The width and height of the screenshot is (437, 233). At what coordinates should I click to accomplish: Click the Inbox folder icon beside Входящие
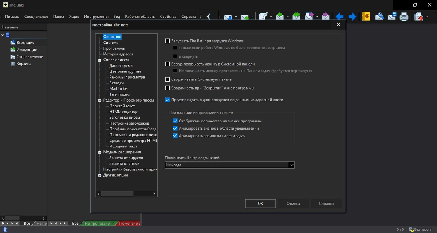13,43
